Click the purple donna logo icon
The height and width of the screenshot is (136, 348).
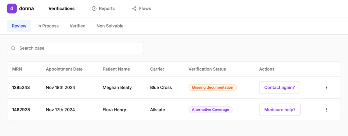click(x=12, y=8)
